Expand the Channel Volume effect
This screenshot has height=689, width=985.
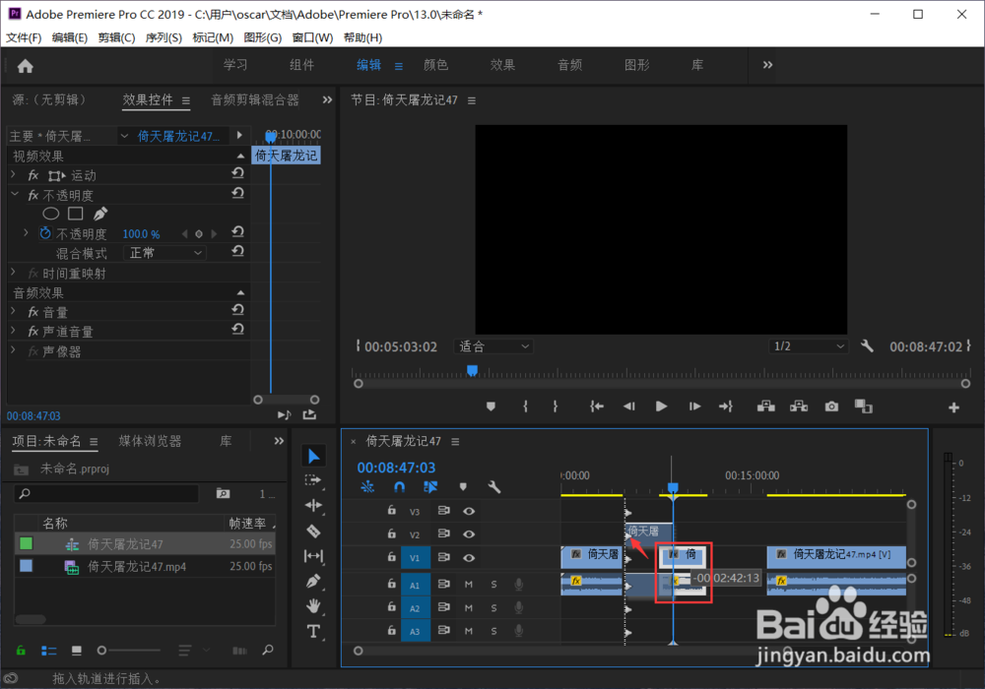[13, 331]
